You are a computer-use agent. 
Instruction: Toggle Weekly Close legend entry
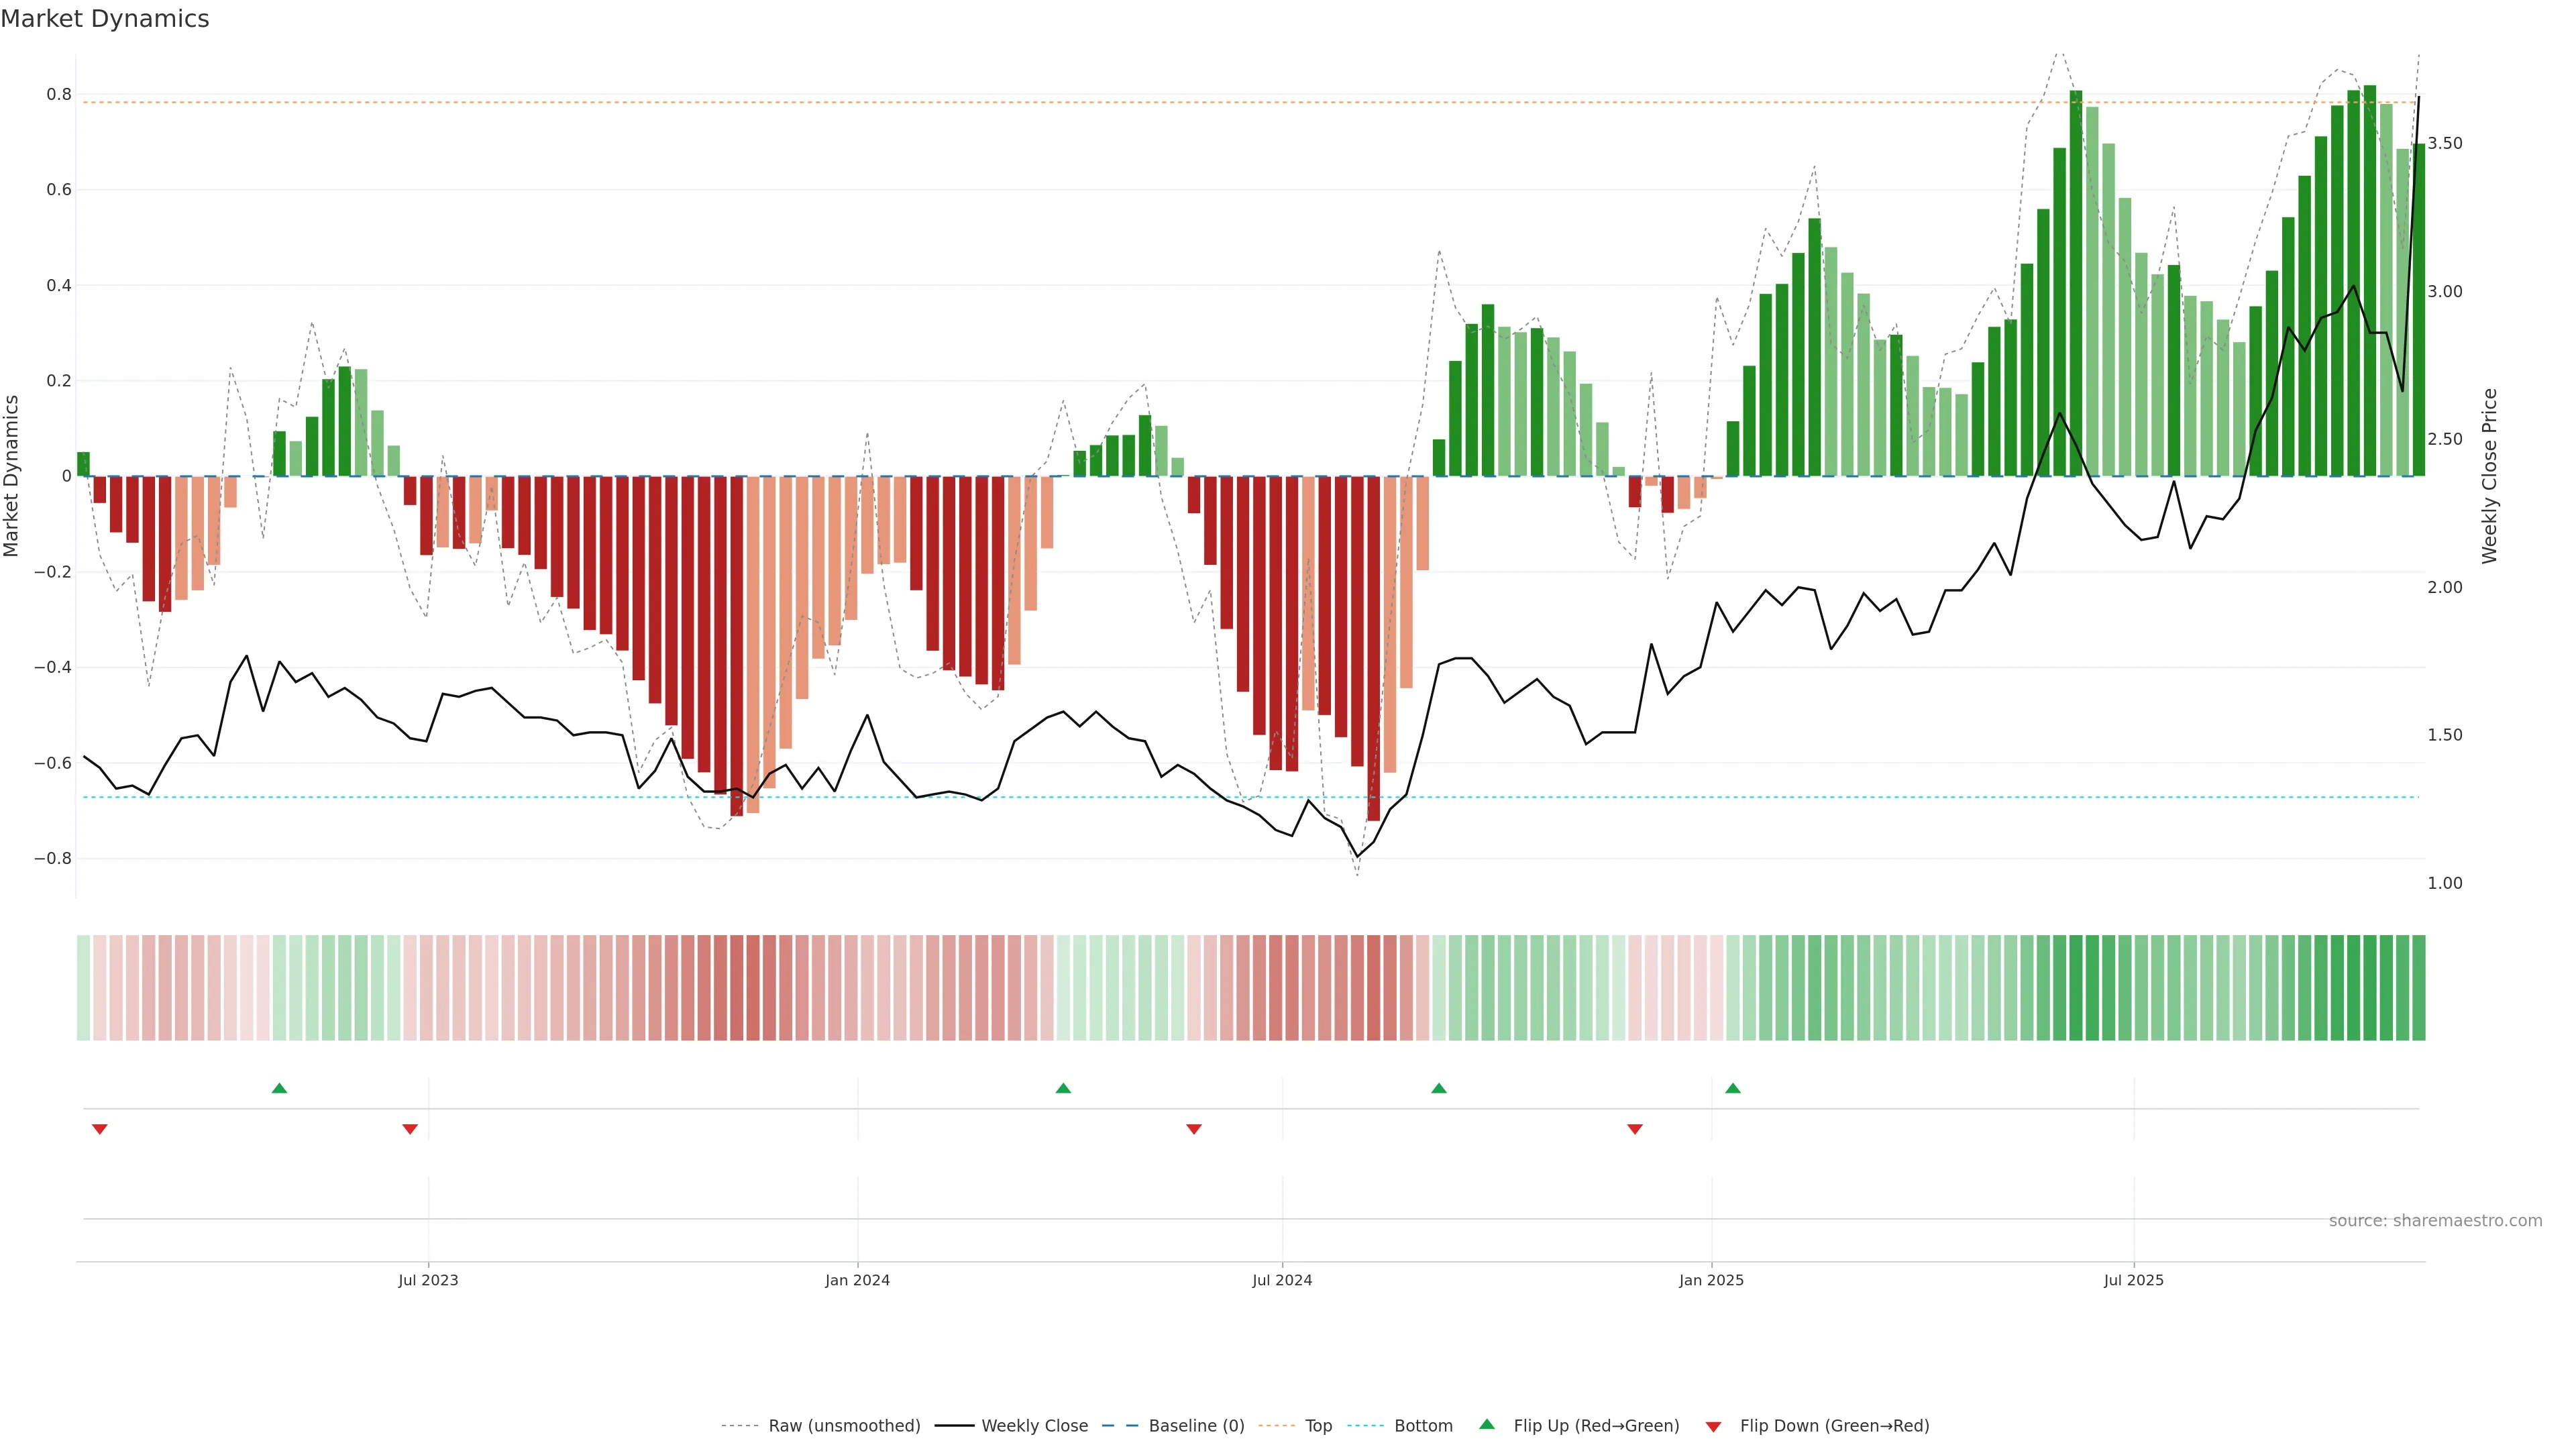pos(1034,1426)
